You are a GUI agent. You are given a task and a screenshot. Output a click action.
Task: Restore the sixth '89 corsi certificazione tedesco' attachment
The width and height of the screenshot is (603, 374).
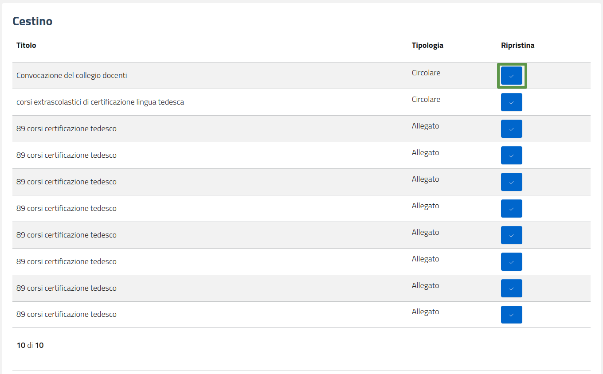tap(511, 262)
